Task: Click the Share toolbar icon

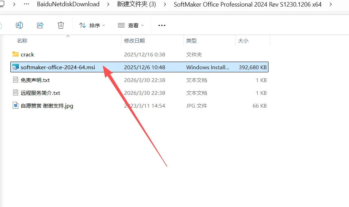Action: click(40, 25)
